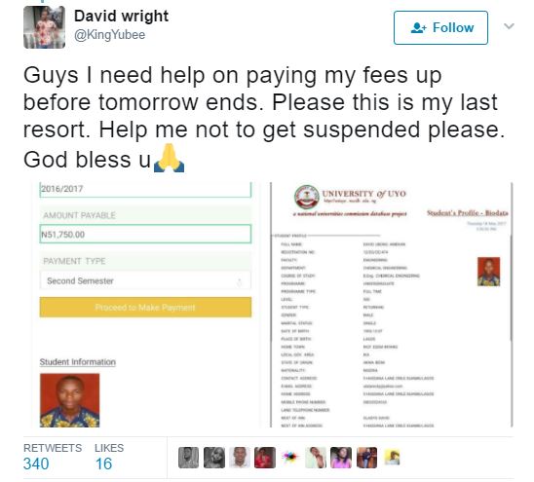
Task: Click the small student photo in biodata
Action: (489, 272)
